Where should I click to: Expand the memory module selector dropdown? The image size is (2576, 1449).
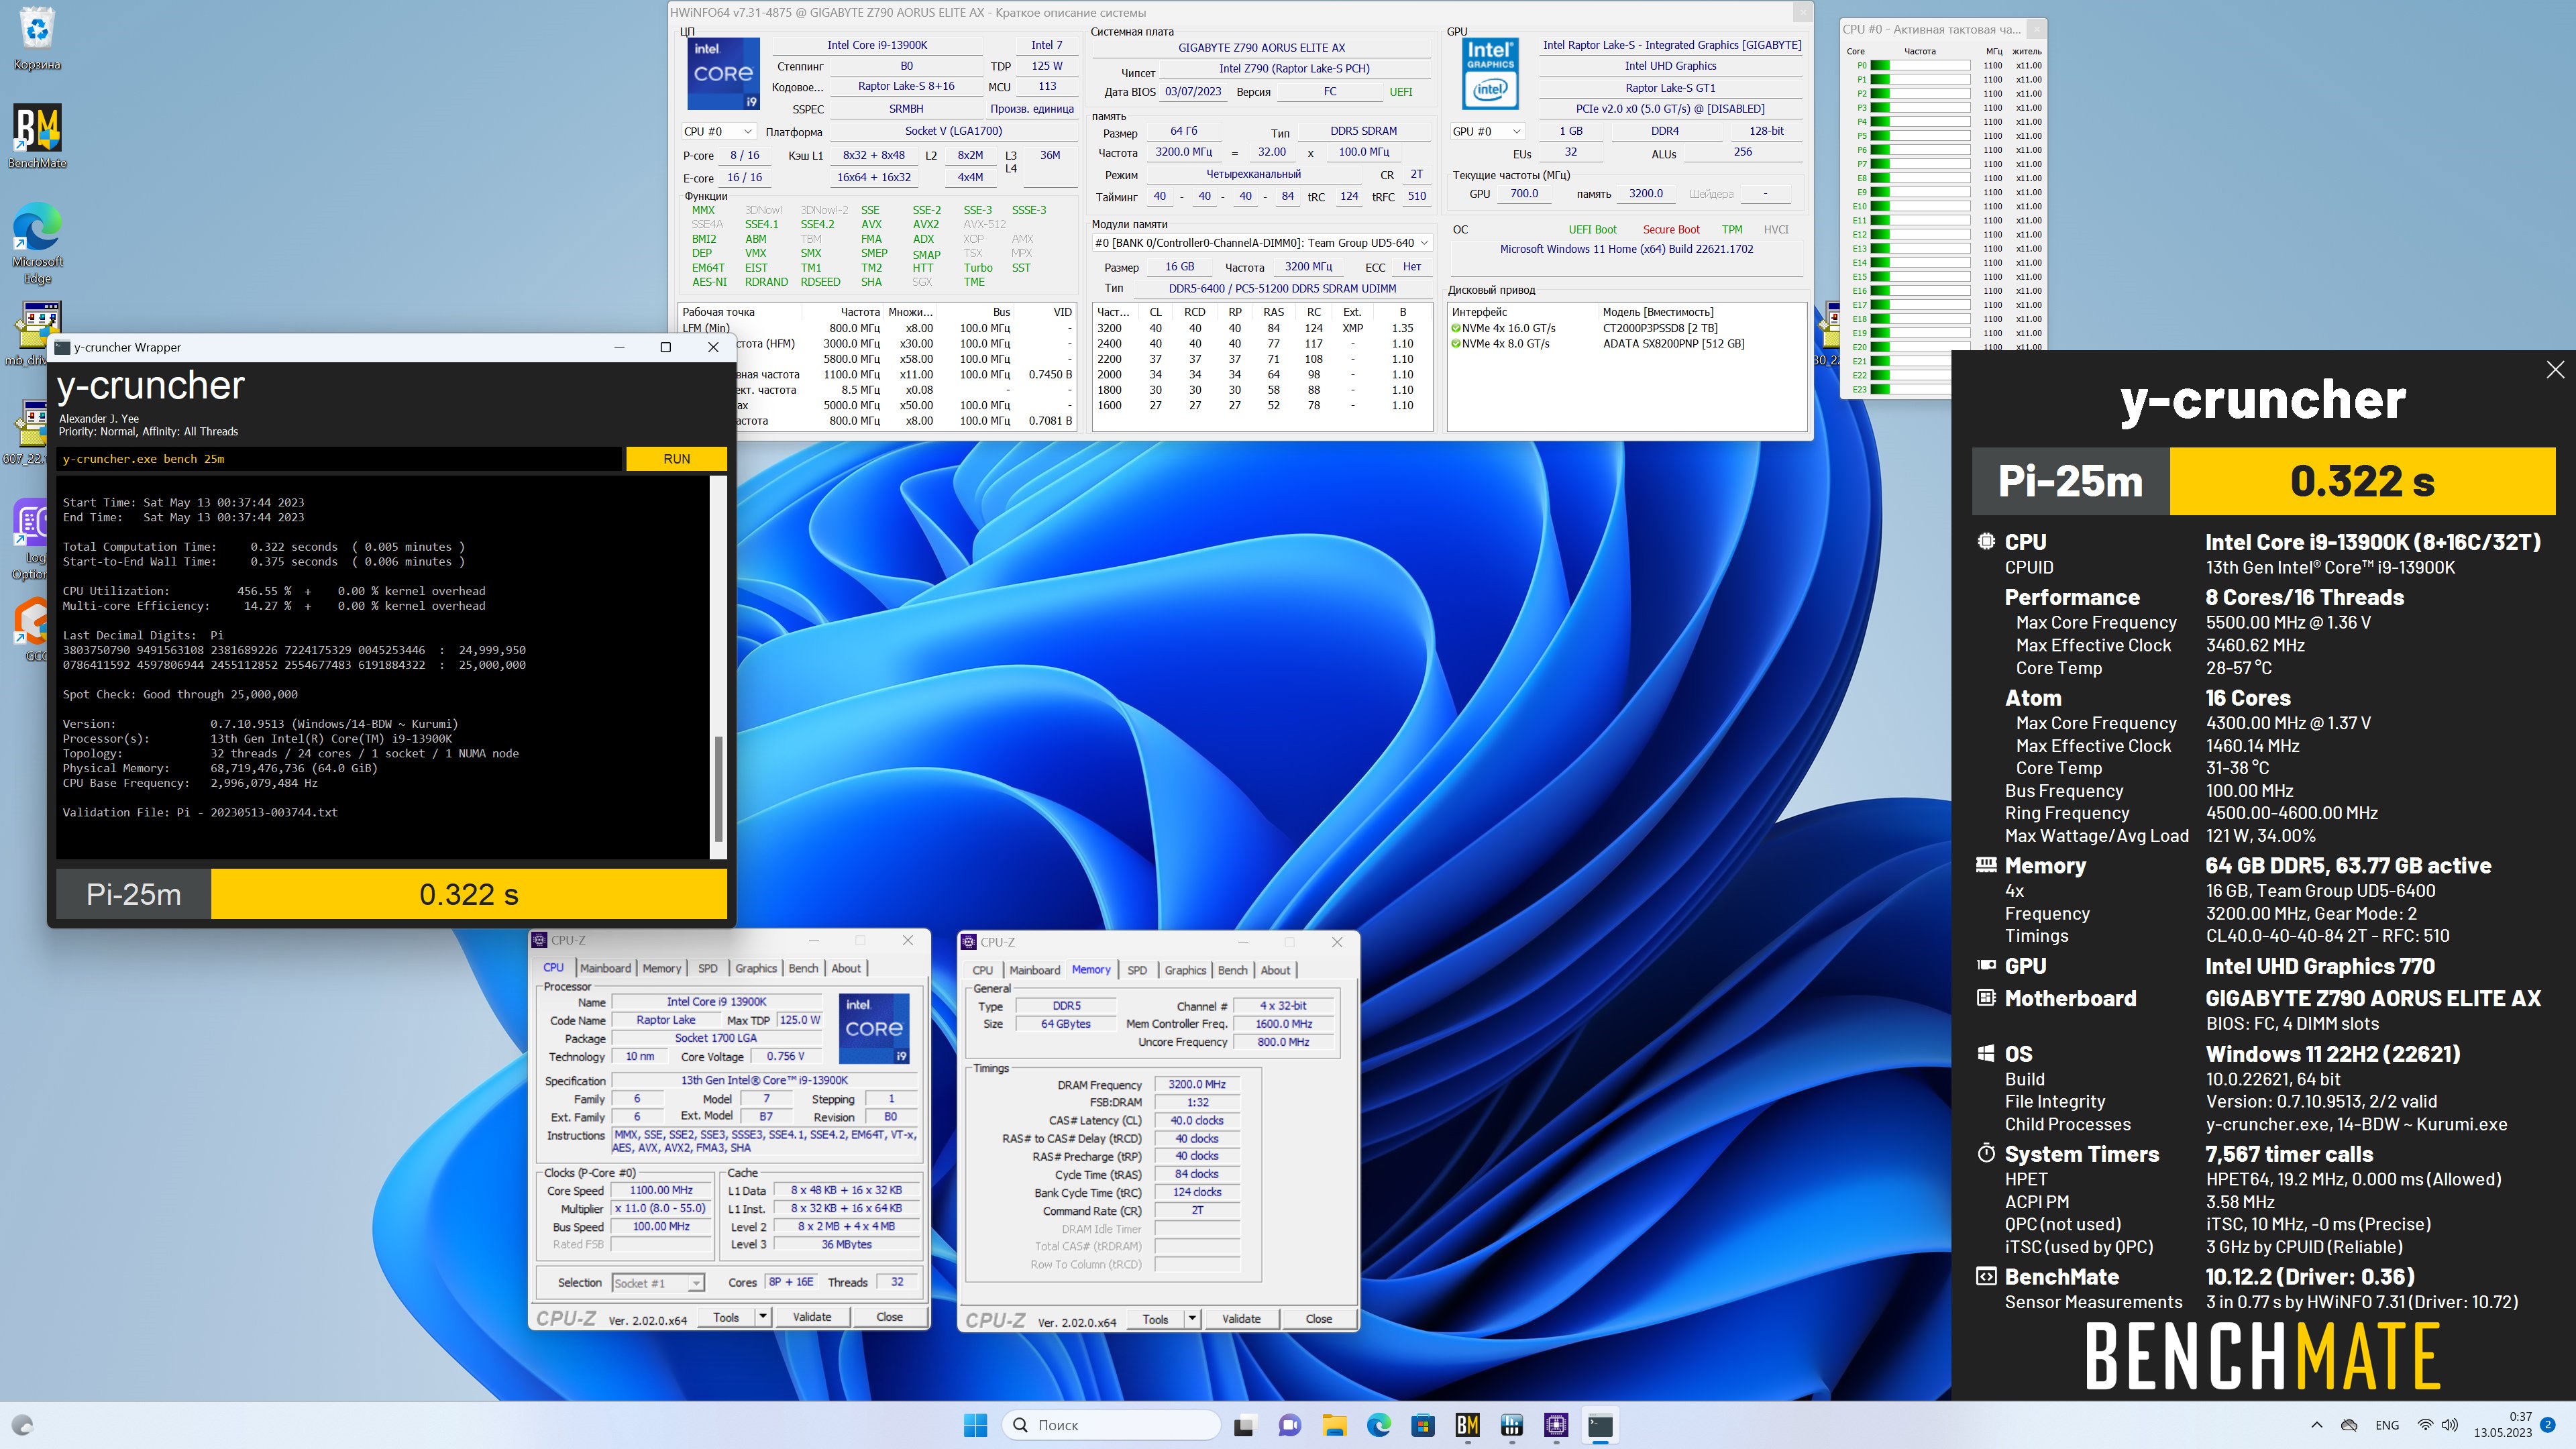1262,243
